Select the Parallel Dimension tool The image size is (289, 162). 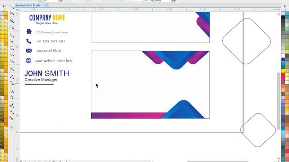[x=12, y=76]
